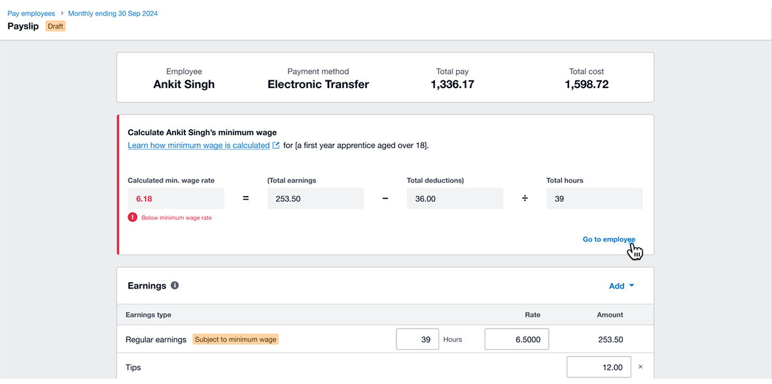Open Monthly ending 30 Sep 2024 breadcrumb
The height and width of the screenshot is (384, 772).
pos(113,14)
